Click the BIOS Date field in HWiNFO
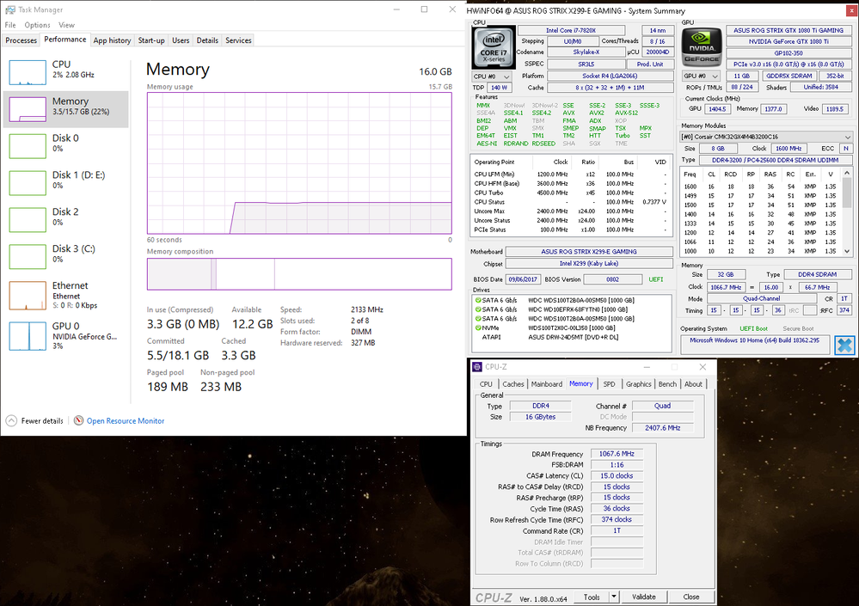Screen dimensions: 859x606 [x=523, y=279]
